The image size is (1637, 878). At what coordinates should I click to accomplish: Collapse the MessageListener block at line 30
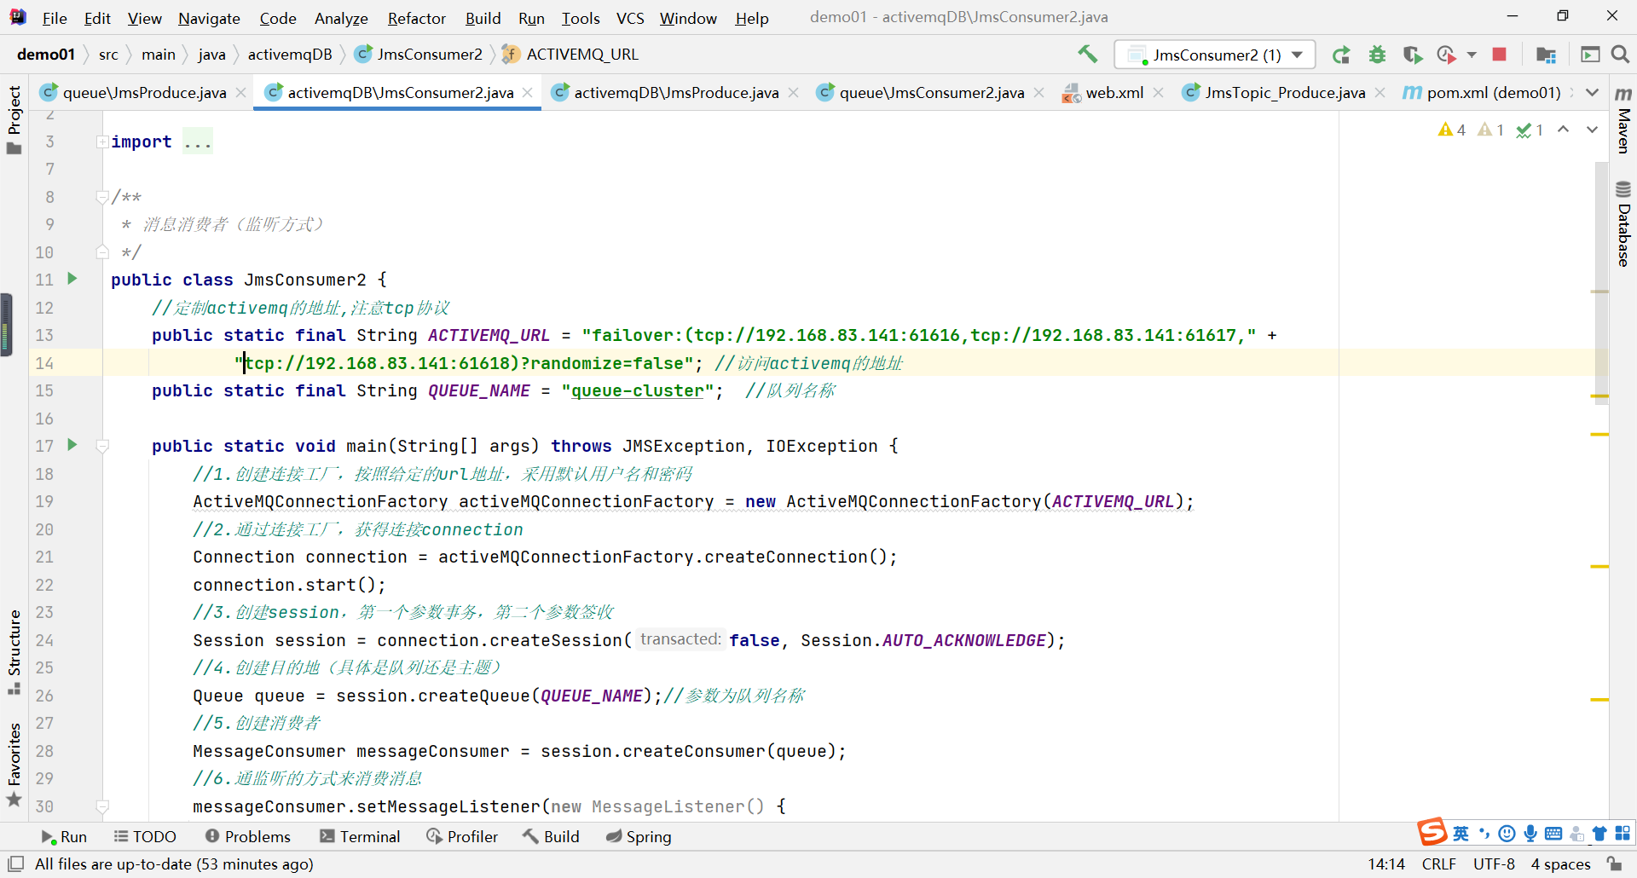(102, 806)
